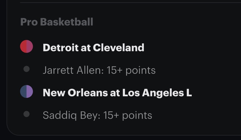This screenshot has height=140, width=241.
Task: Open the Pro Basketball section header
Action: [57, 22]
